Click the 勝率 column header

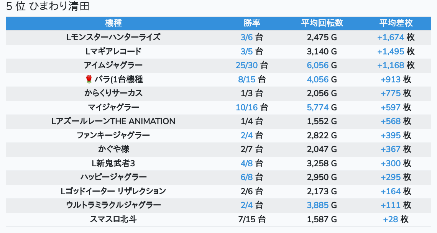(x=252, y=23)
